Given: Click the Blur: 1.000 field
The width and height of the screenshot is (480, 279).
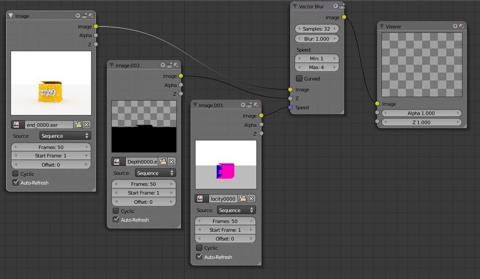Looking at the screenshot, I should pos(317,39).
